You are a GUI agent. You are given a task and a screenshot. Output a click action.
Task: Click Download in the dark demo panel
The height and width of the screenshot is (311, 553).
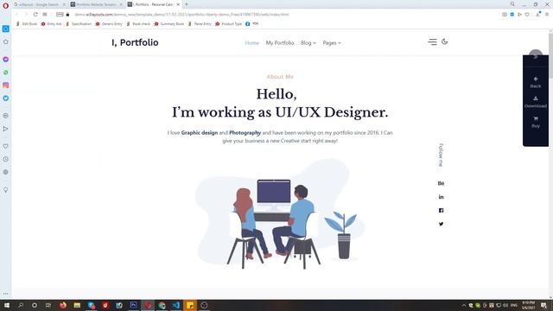[536, 102]
